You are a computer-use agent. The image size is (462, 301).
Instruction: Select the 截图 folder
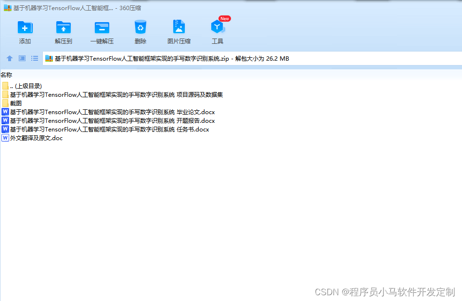click(x=12, y=103)
